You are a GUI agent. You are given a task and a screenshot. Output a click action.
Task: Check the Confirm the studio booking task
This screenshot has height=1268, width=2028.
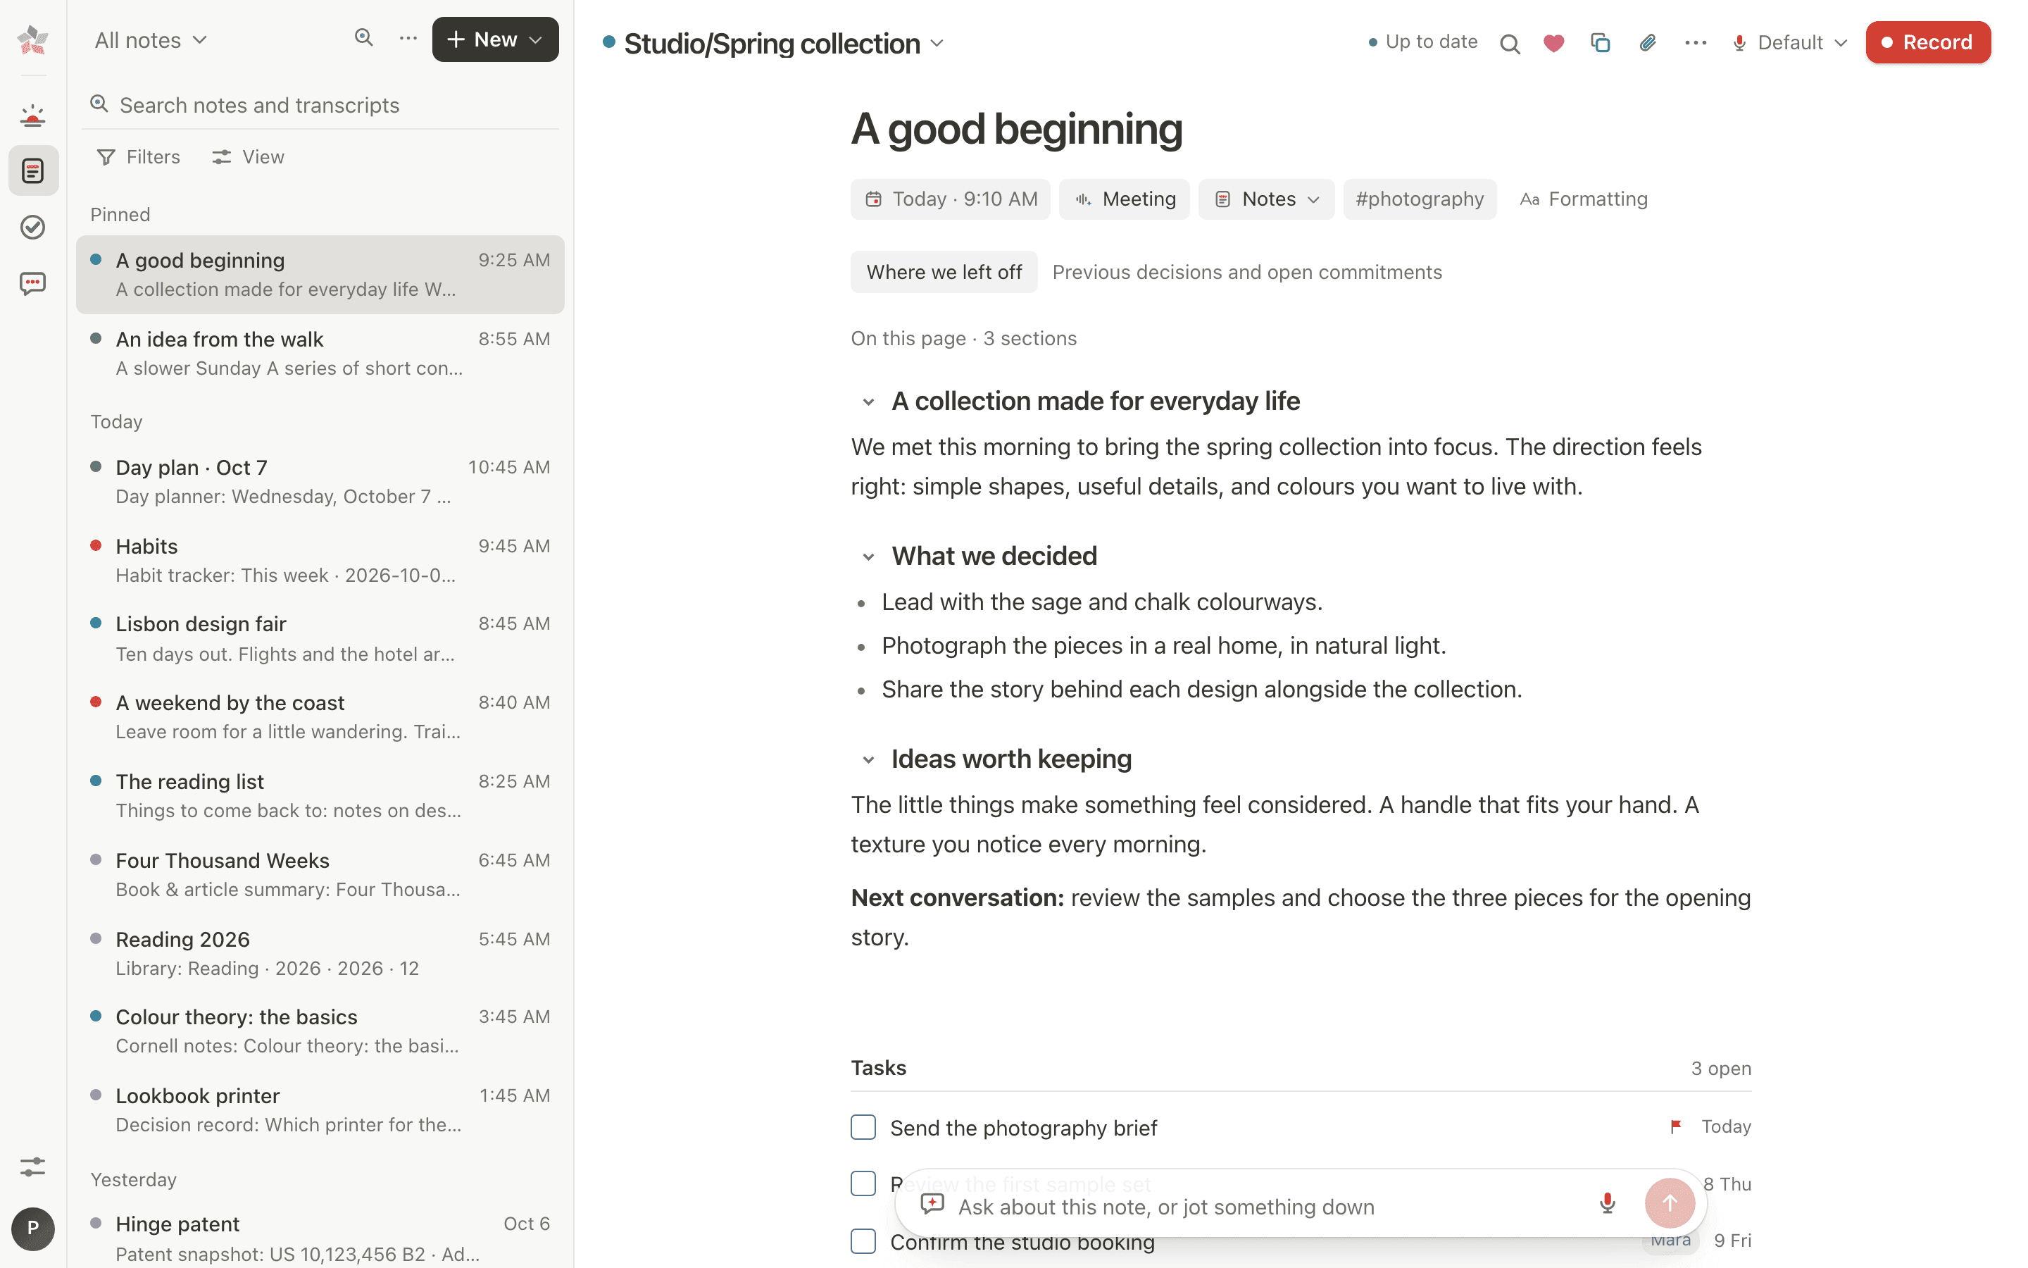pyautogui.click(x=863, y=1241)
